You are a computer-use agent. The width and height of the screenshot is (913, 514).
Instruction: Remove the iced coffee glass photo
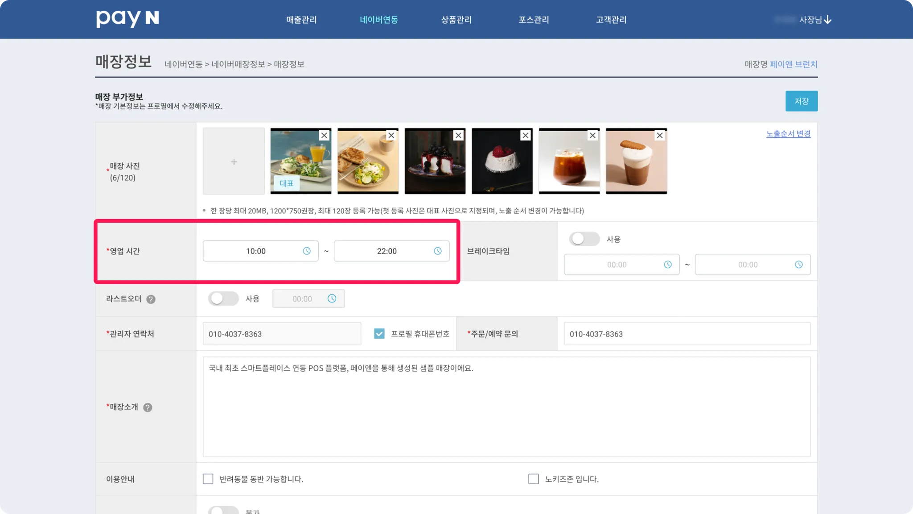tap(592, 135)
